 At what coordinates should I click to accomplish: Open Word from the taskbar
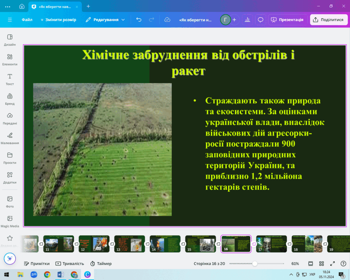point(60,274)
